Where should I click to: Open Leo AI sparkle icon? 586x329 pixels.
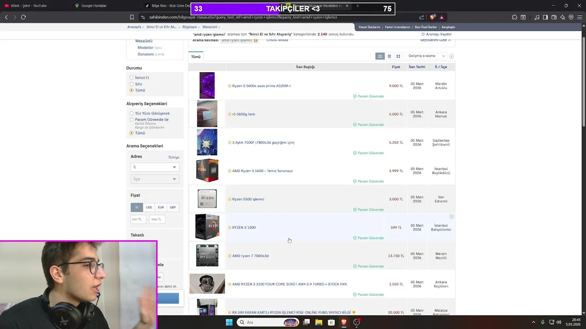tap(563, 17)
